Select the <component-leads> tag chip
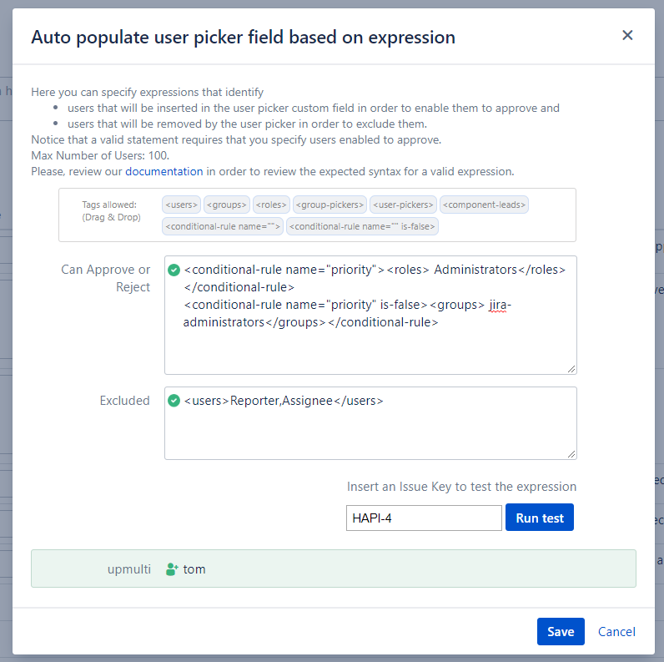The image size is (664, 662). 484,205
